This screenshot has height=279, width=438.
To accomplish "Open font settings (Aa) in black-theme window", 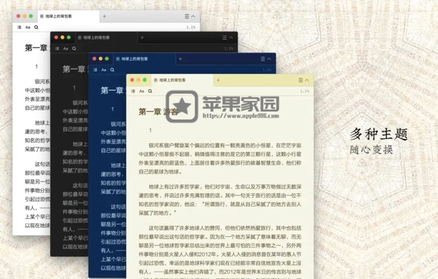I will click(66, 48).
